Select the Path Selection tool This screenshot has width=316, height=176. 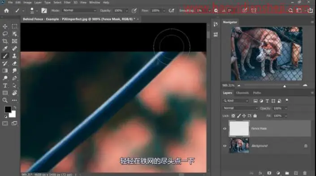[x=14, y=86]
